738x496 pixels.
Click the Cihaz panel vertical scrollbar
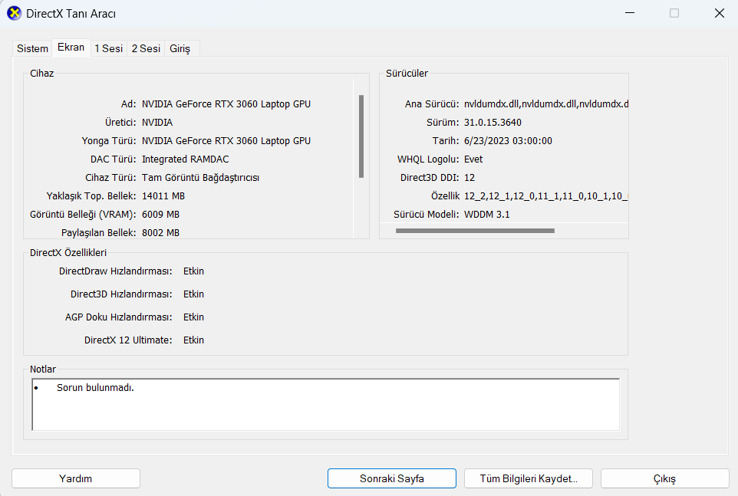(361, 136)
